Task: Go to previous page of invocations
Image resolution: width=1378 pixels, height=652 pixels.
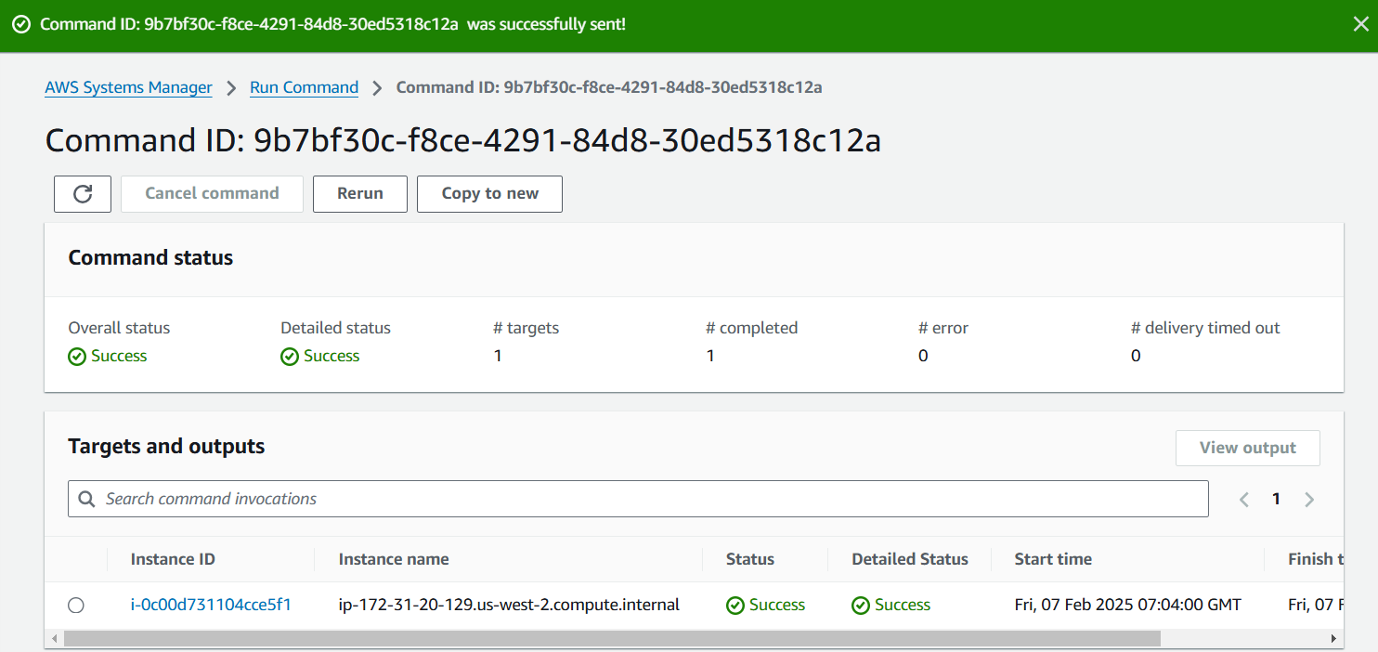Action: 1244,500
